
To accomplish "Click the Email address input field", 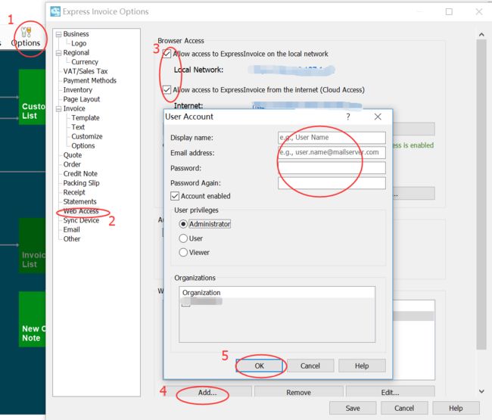I will (x=332, y=152).
